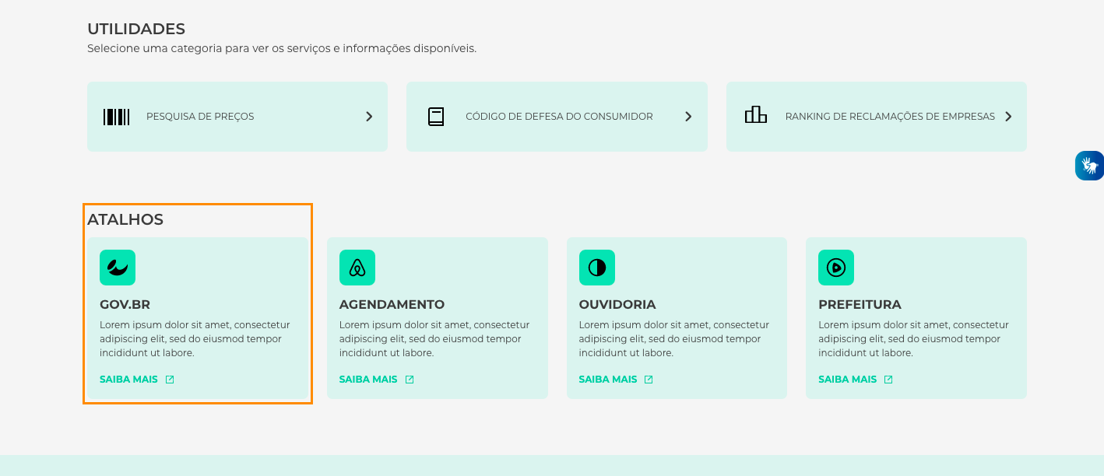
Task: Click the Lorem ipsum description in Agendamento card
Action: [434, 338]
